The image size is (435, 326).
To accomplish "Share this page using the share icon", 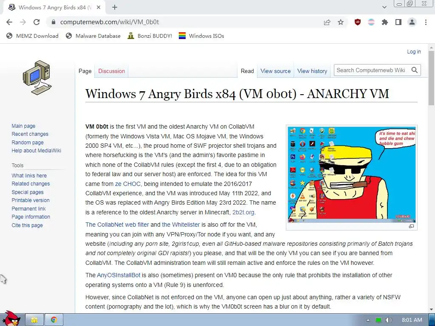I will click(x=327, y=22).
